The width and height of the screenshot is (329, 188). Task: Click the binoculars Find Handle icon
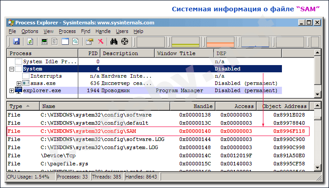tap(114, 42)
